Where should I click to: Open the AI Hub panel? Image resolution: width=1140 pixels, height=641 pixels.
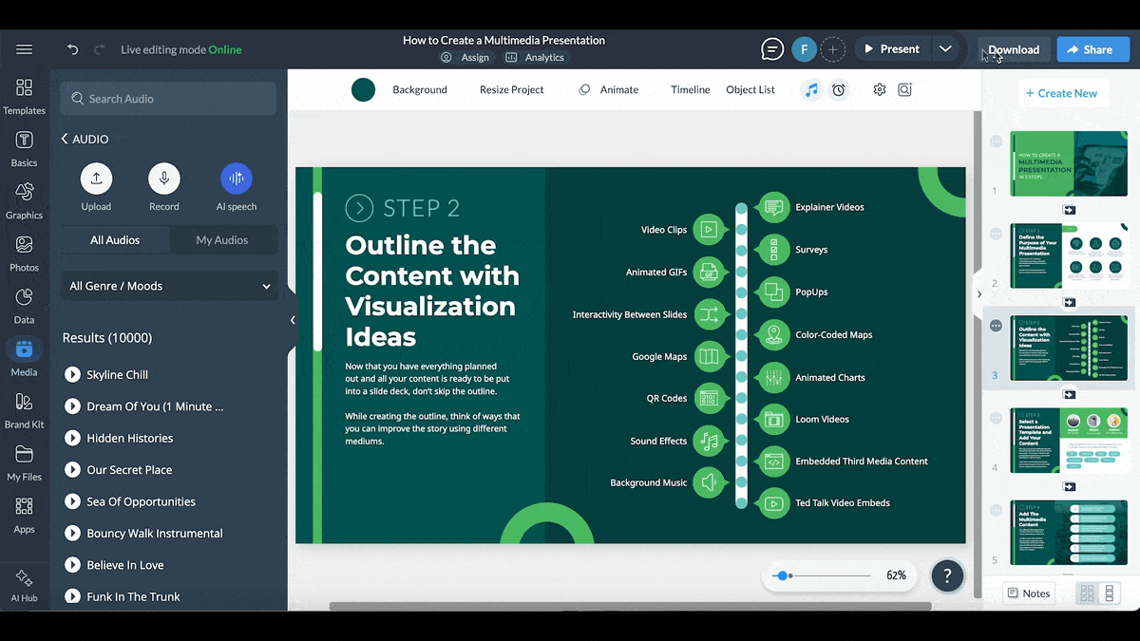tap(24, 585)
